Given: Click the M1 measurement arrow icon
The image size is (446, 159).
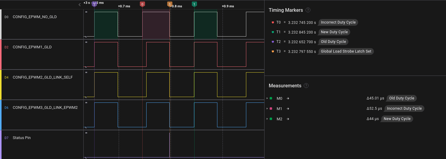Looking at the screenshot, I should pyautogui.click(x=288, y=109).
